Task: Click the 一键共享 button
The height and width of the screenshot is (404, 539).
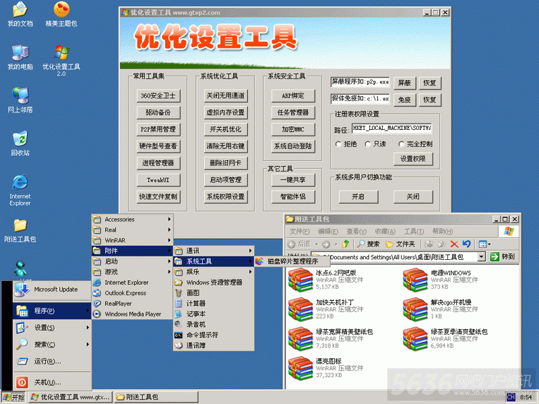Action: [x=293, y=180]
